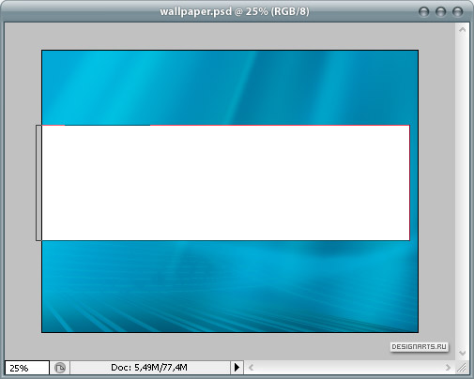Click the vertical scrollbar down arrow
This screenshot has width=474, height=379.
point(463,353)
